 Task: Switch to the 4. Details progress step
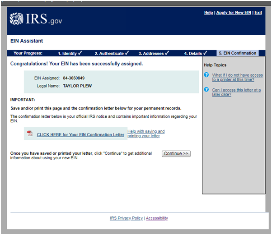pos(195,53)
